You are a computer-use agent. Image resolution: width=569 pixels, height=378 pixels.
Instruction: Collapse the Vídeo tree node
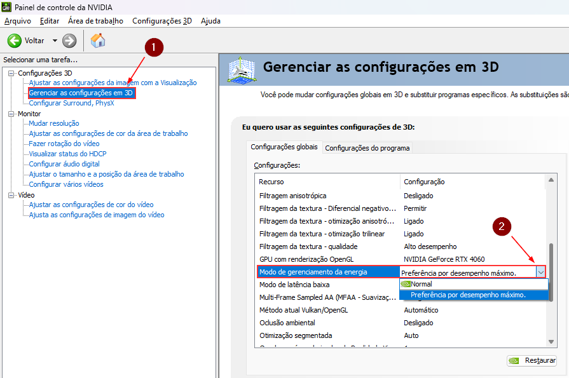11,195
